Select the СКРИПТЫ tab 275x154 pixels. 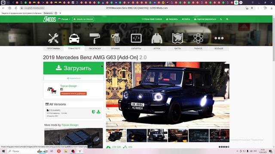136,48
